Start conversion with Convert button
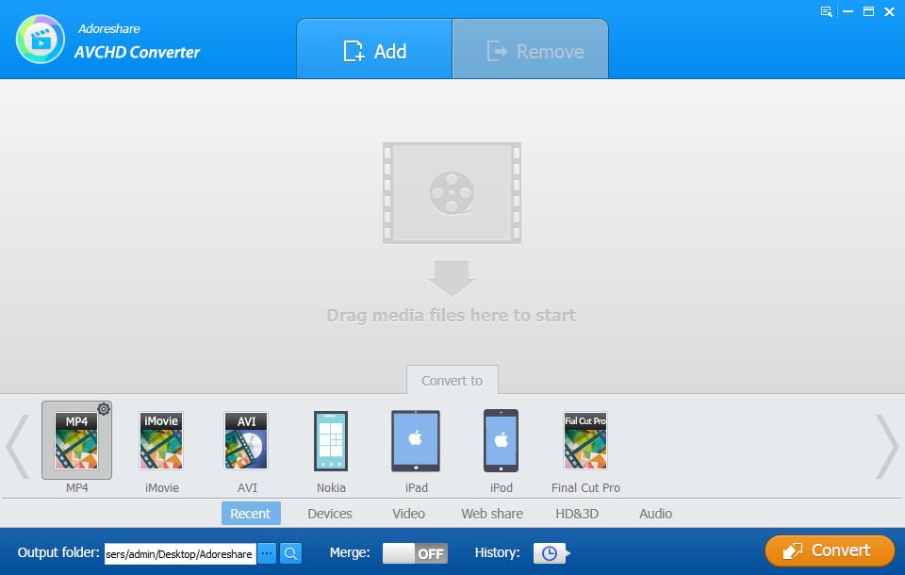This screenshot has width=905, height=575. click(830, 550)
